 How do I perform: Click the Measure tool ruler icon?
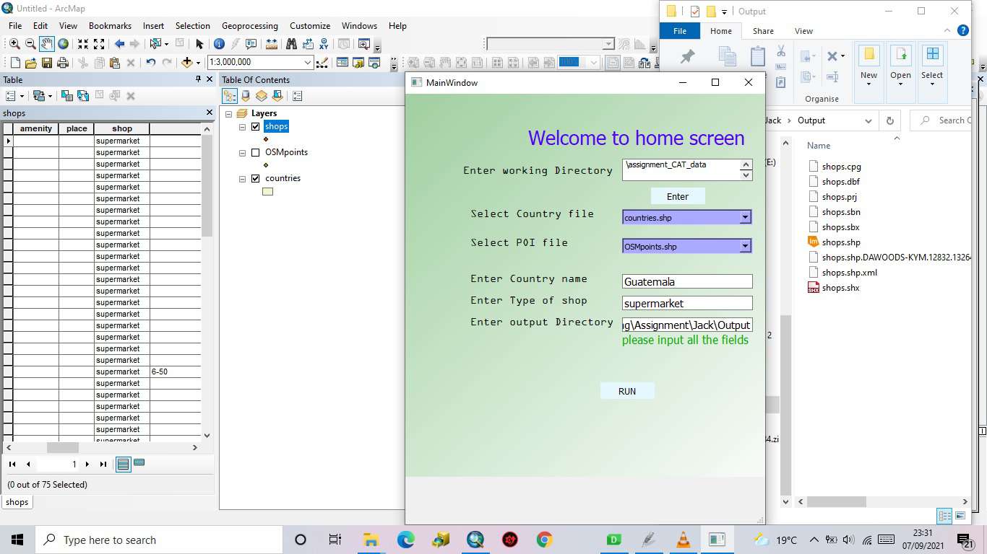tap(271, 44)
